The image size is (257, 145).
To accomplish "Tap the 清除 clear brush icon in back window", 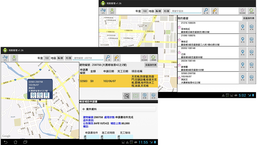I will [215, 11].
